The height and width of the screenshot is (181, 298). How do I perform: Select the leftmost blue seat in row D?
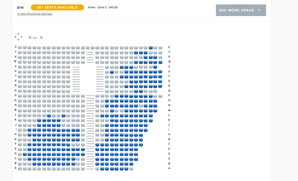25,155
